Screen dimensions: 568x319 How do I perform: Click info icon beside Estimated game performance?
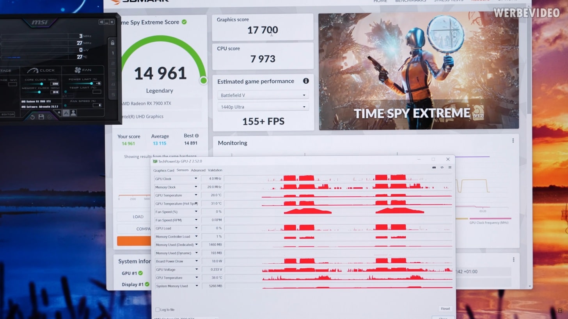306,81
